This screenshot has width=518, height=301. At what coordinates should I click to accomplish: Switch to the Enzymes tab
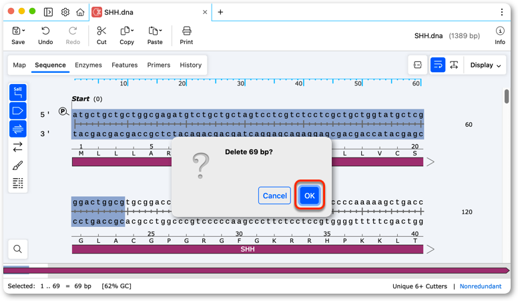point(88,65)
